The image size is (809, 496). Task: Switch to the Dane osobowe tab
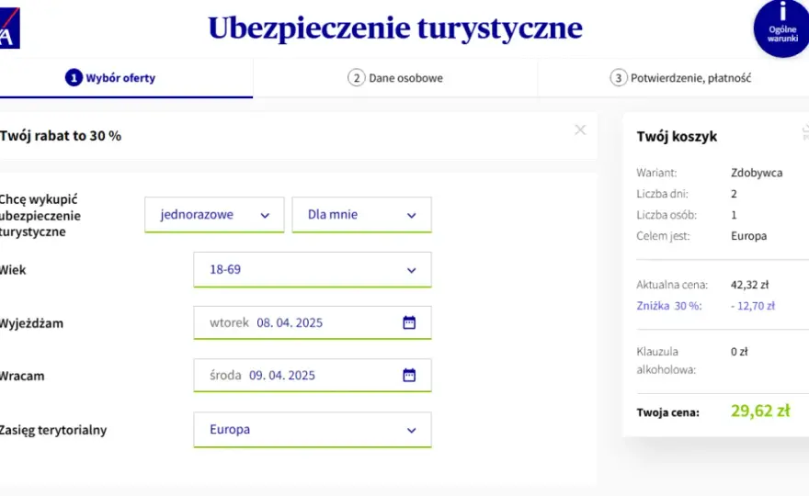(x=395, y=78)
